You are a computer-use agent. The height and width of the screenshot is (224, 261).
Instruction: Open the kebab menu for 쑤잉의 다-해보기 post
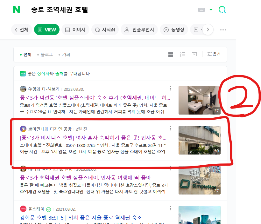pos(170,89)
